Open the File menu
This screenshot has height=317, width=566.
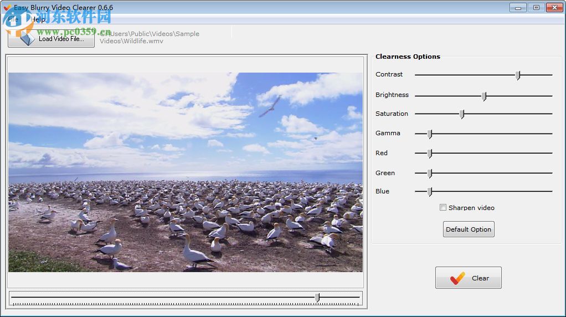12,19
